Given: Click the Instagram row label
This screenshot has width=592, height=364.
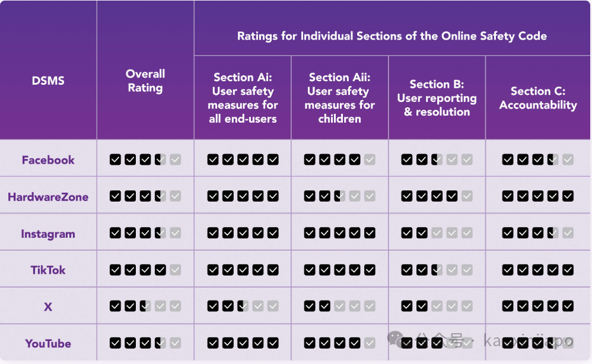Looking at the screenshot, I should click(48, 234).
